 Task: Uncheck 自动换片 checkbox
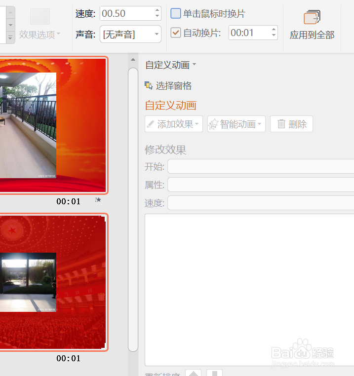pos(176,33)
